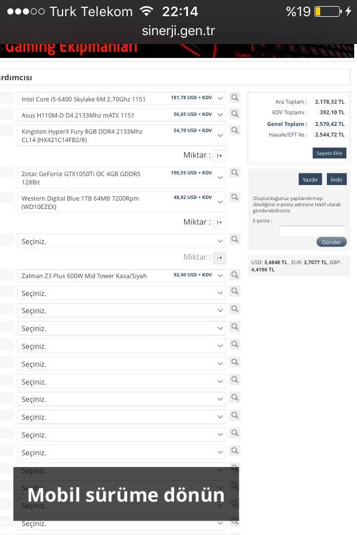
Task: Change Miktar quantity below Western Digital drive
Action: [x=219, y=222]
